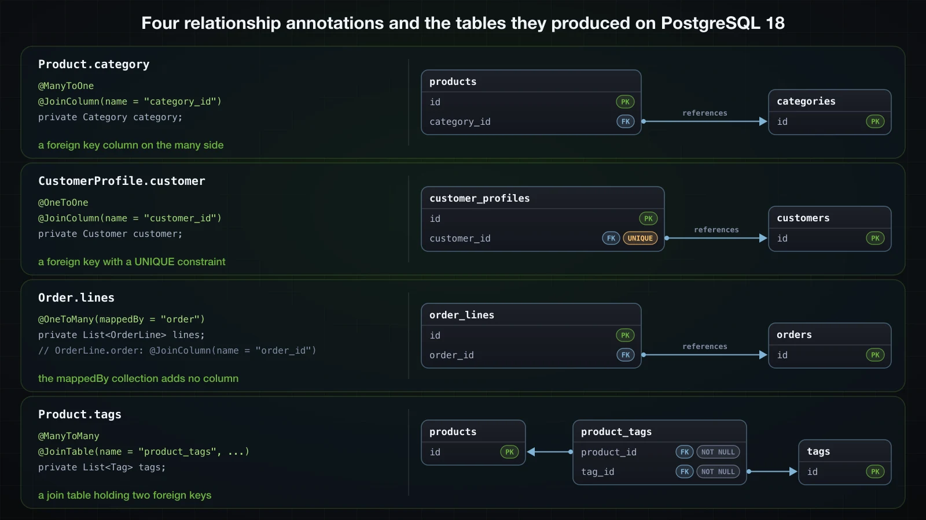
Task: Click the PK badge in the categories table
Action: 875,121
